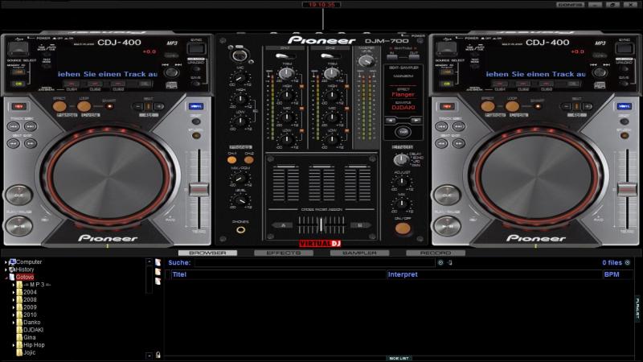Viewport: 643px width, 362px height.
Task: Expand the 2009 folder arrow
Action: point(14,307)
